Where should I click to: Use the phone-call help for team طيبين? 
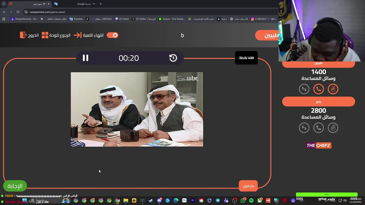[x=319, y=89]
